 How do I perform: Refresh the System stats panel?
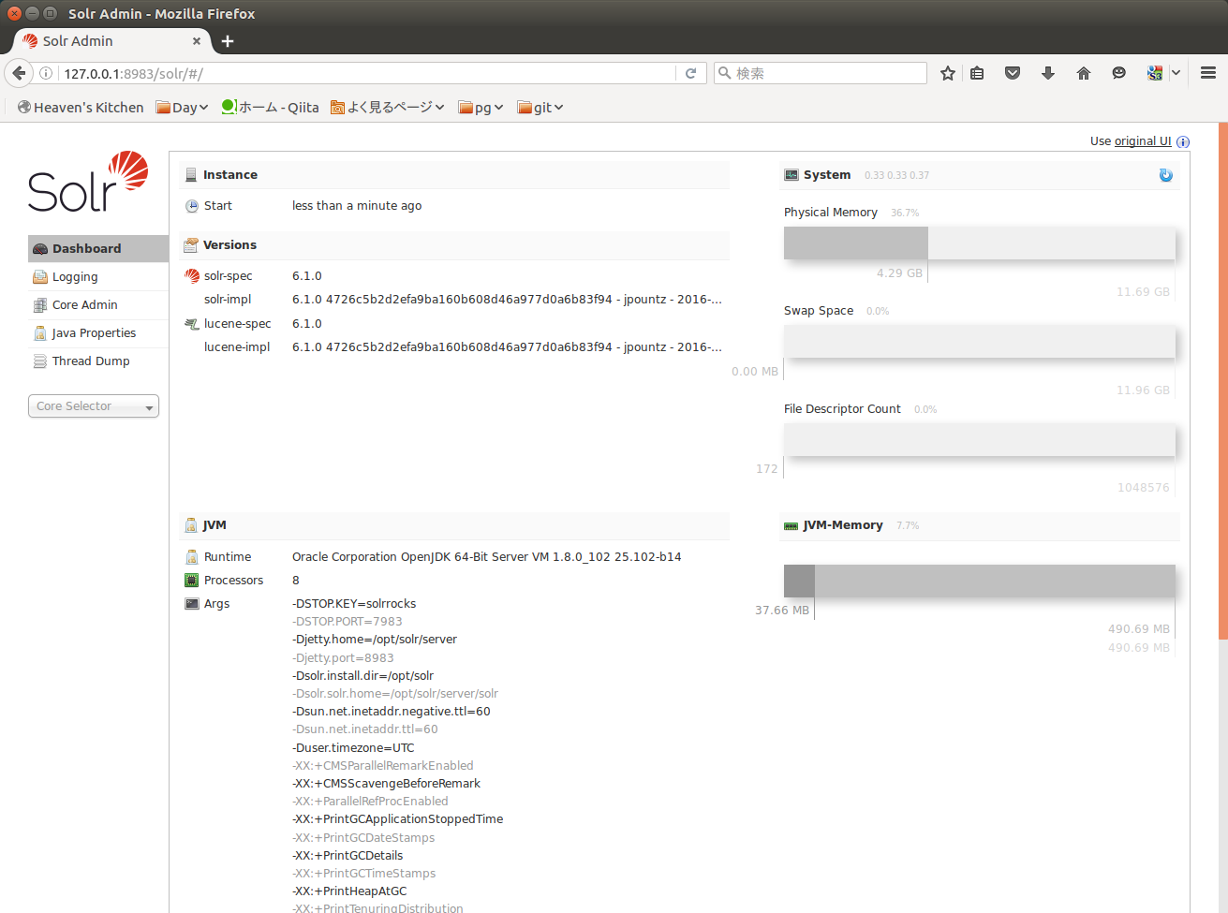tap(1165, 174)
